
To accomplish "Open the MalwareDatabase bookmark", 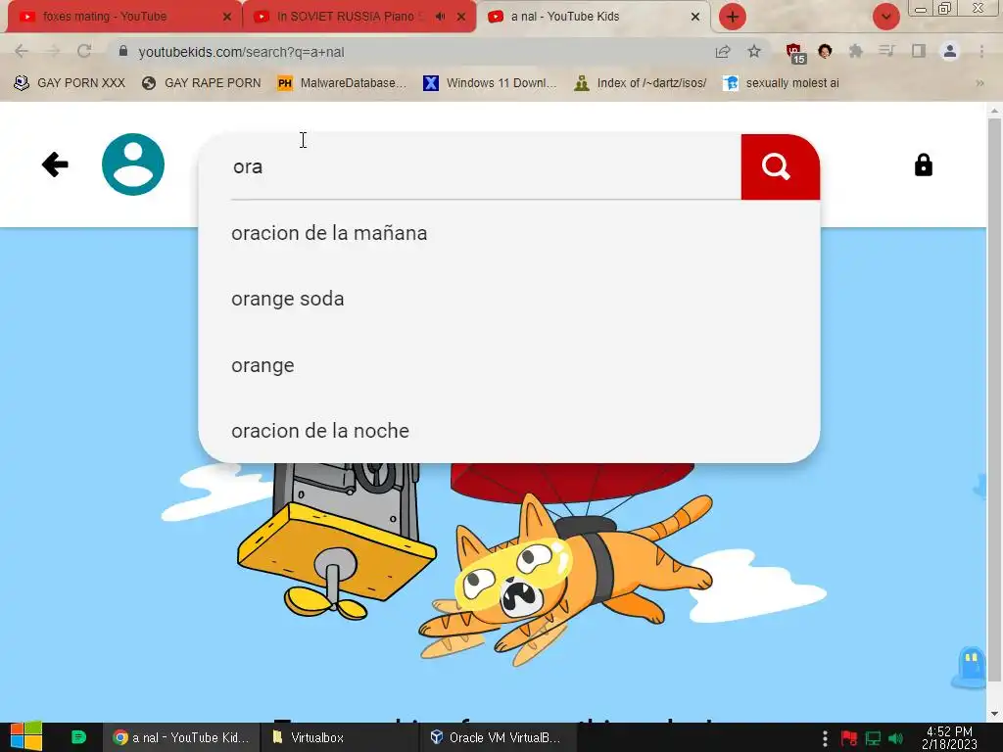I will pyautogui.click(x=342, y=83).
